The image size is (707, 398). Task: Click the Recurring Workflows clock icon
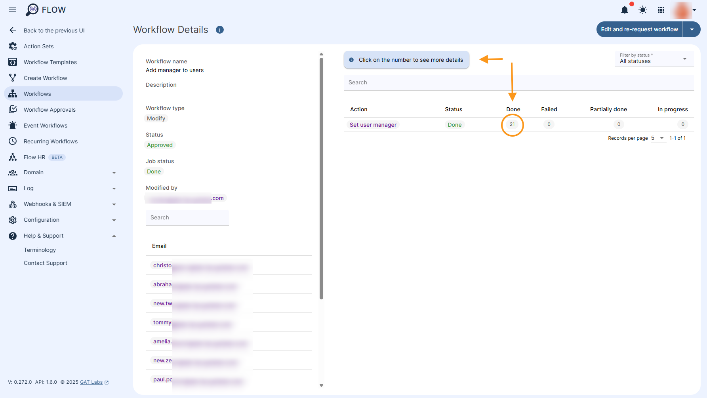[12, 141]
